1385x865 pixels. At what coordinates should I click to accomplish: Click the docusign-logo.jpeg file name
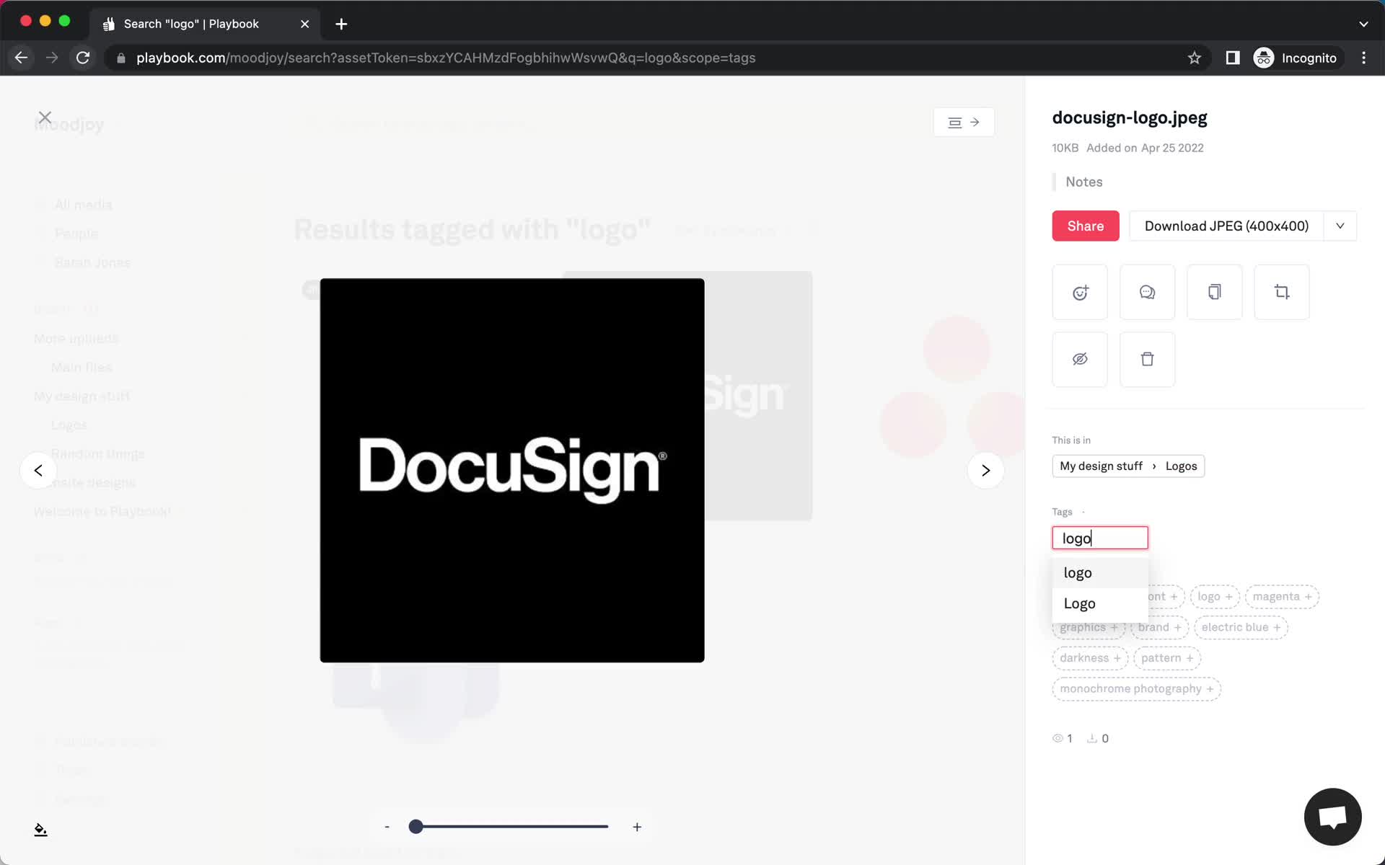1129,117
